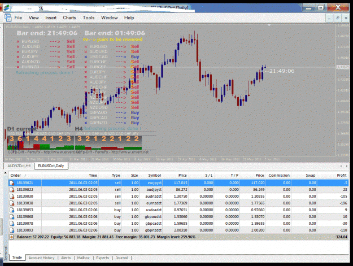The width and height of the screenshot is (353, 266).
Task: Sort orders by Size column header
Action: coord(130,175)
